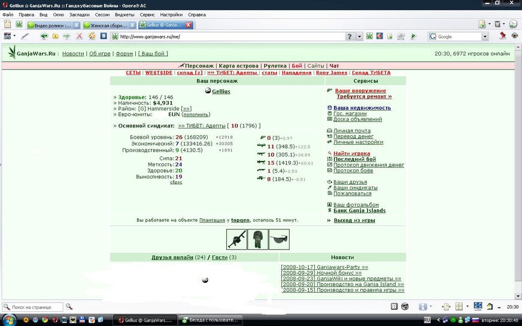The width and height of the screenshot is (522, 326).
Task: Open a new tab with the blank page icon
Action: click(7, 24)
